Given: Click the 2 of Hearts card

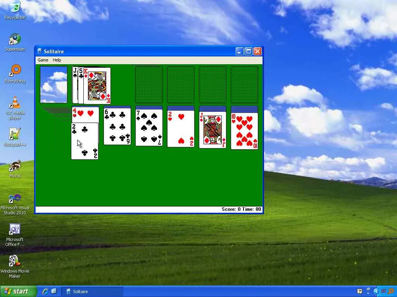Looking at the screenshot, I should tap(181, 129).
